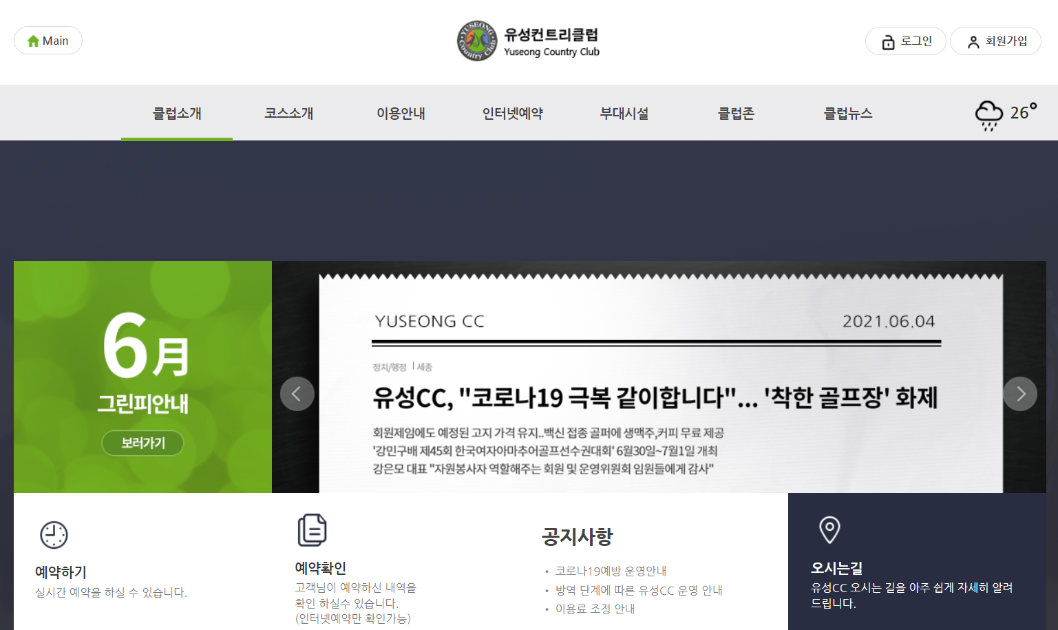Click 보러가기 button on green fee banner

pos(142,443)
